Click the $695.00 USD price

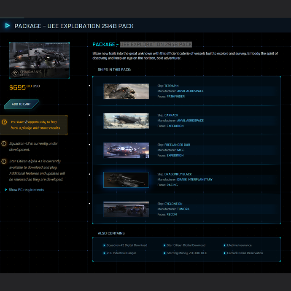click(x=24, y=87)
